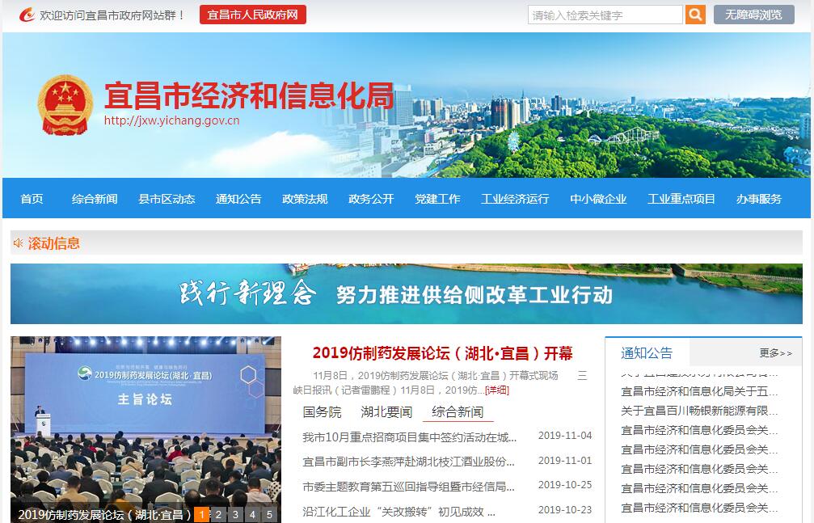Open 政务公开 navigation item
Image resolution: width=814 pixels, height=523 pixels.
pyautogui.click(x=371, y=199)
